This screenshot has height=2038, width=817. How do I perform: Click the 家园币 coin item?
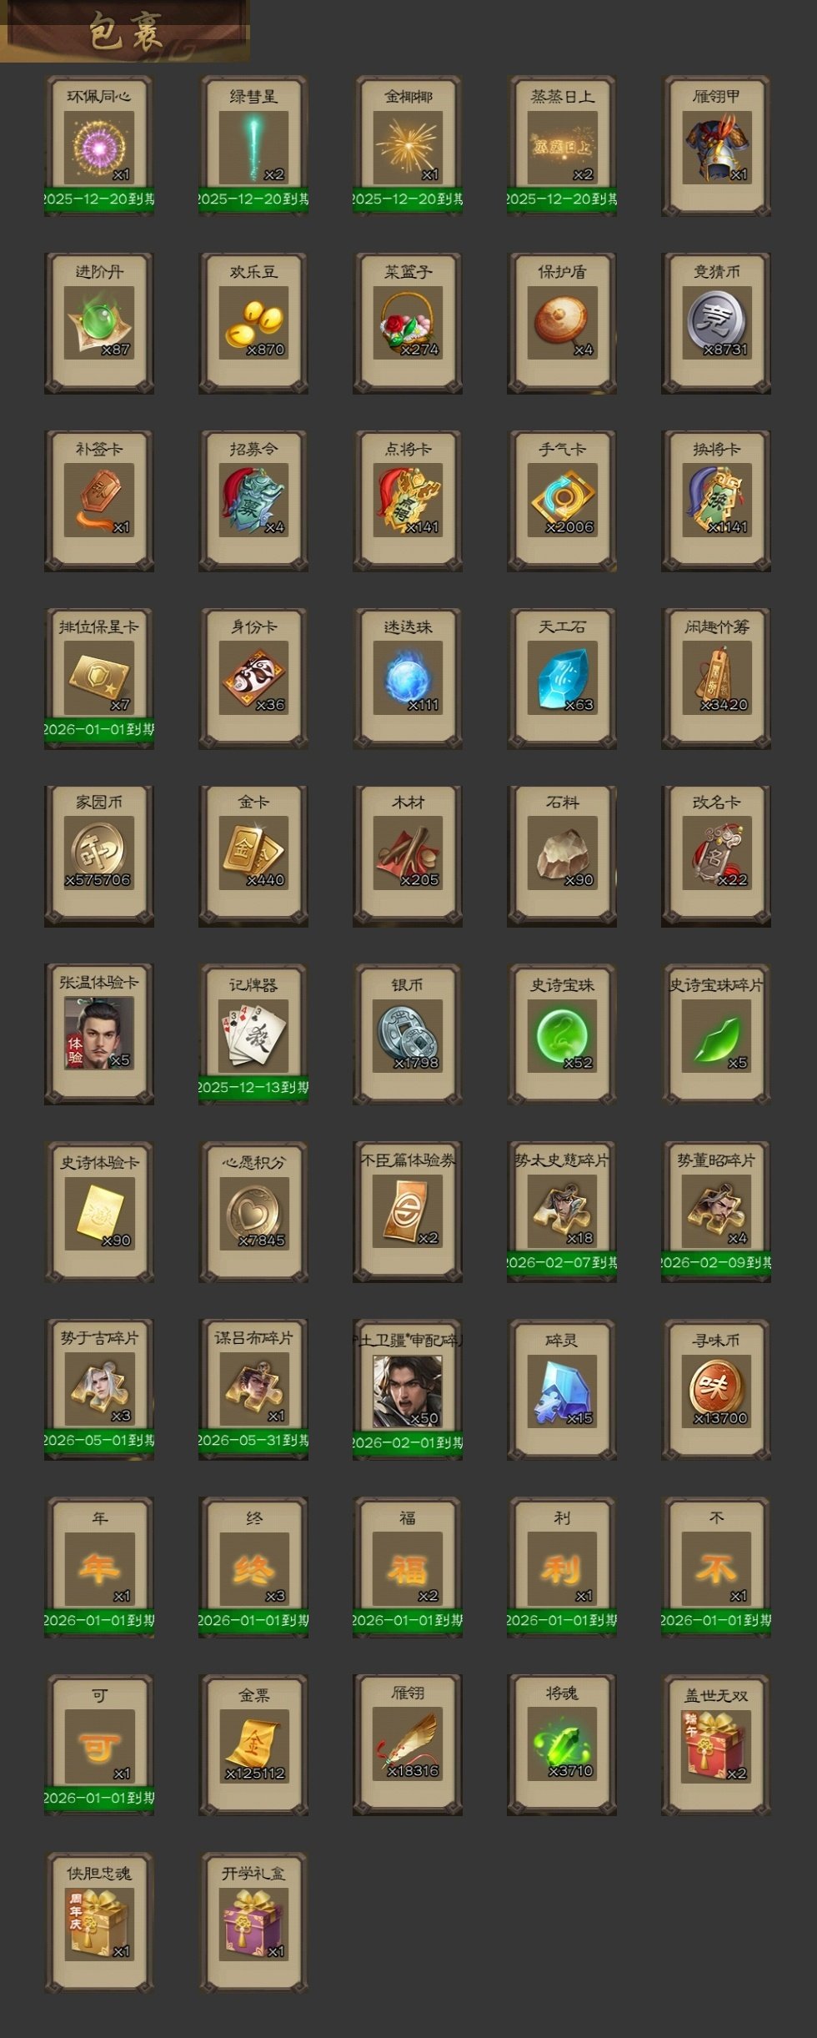pos(99,856)
